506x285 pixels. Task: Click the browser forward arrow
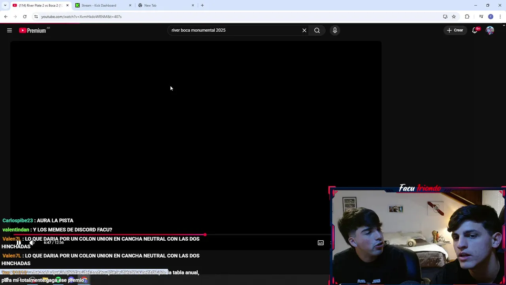pos(15,17)
